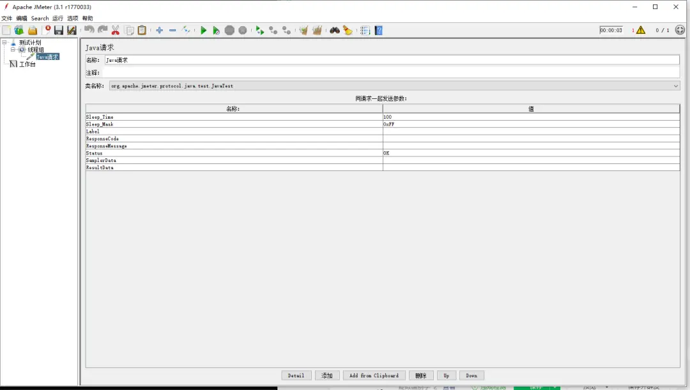Image resolution: width=690 pixels, height=390 pixels.
Task: Click the New test plan icon
Action: coord(6,31)
